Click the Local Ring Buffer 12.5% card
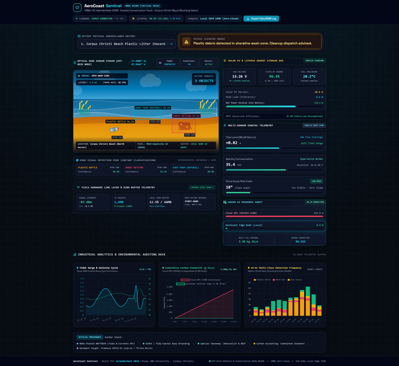The width and height of the screenshot is (399, 366). click(164, 202)
